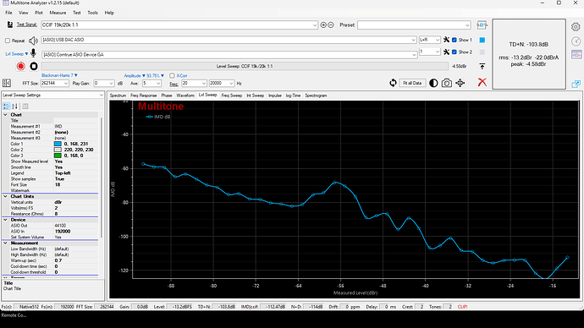
Task: Click the upper frequency 20000 field
Action: tap(222, 84)
